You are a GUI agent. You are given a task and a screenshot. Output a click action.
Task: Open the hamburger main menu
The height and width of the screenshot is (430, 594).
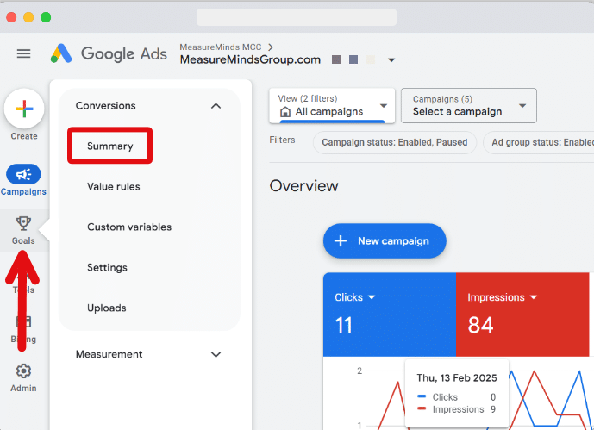[x=23, y=53]
